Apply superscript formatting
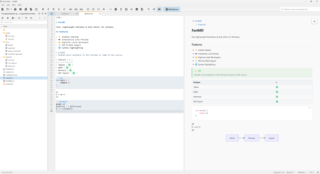Screen dimensions: 320x174 64,9
